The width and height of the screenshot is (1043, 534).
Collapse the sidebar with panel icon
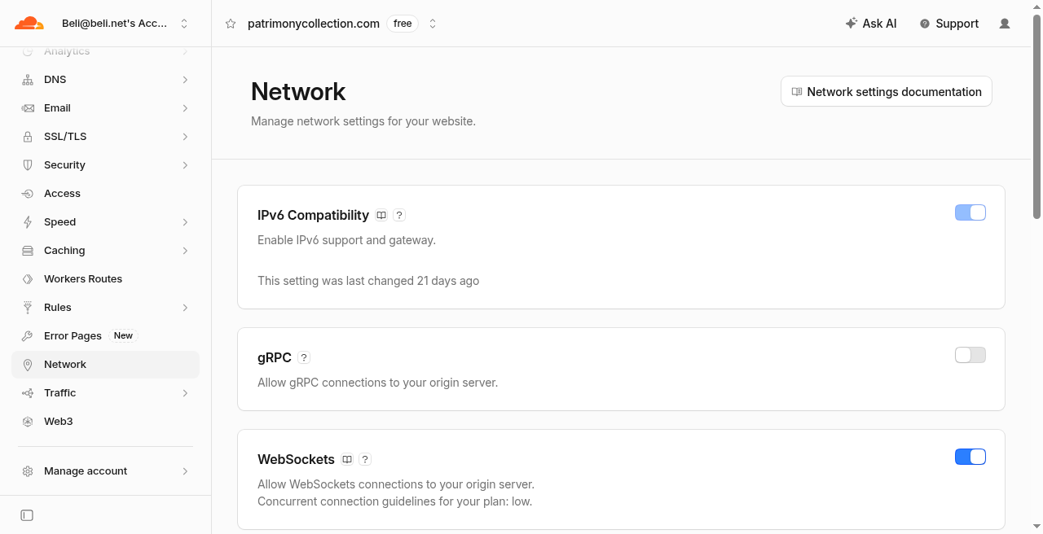(x=27, y=515)
